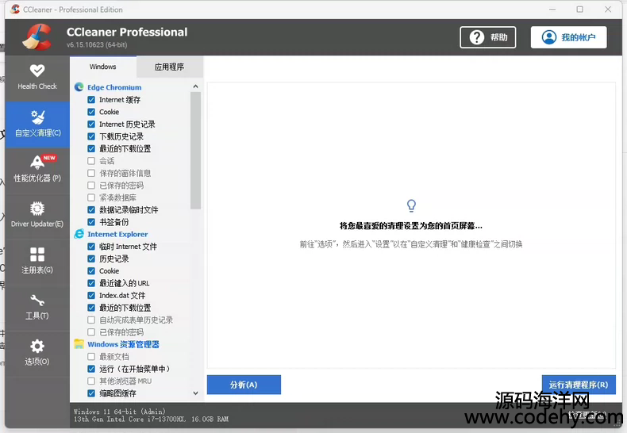Click the Windows 资源管理器 folder icon
This screenshot has width=627, height=433.
click(79, 344)
